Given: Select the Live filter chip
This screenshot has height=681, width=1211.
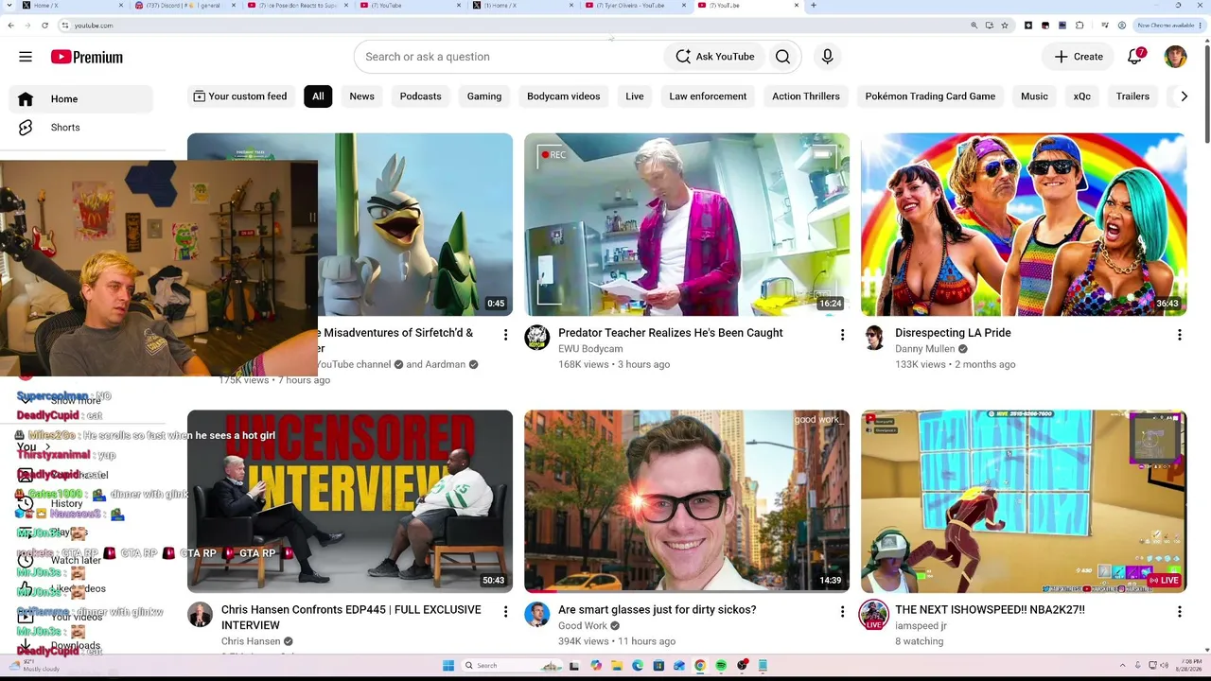Looking at the screenshot, I should click(x=635, y=96).
